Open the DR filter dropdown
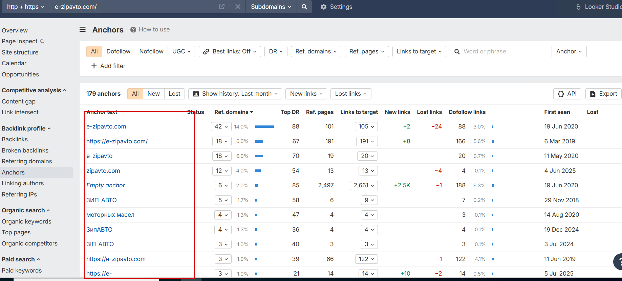The image size is (622, 281). [x=276, y=51]
